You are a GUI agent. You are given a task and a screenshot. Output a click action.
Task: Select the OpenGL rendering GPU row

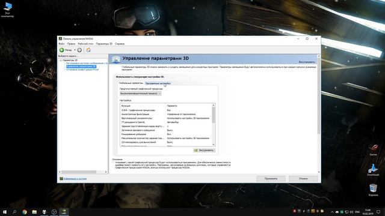coord(166,122)
